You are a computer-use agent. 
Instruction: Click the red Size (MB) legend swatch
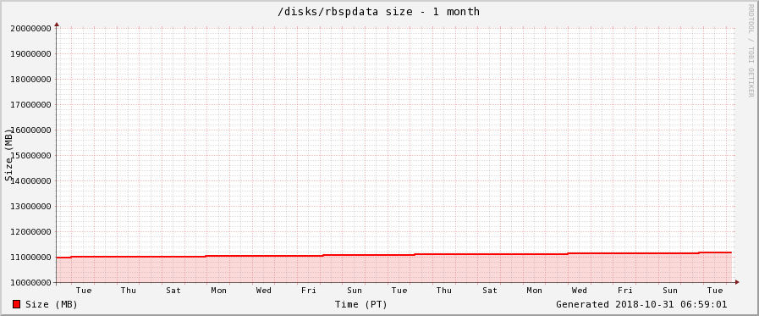tap(16, 304)
